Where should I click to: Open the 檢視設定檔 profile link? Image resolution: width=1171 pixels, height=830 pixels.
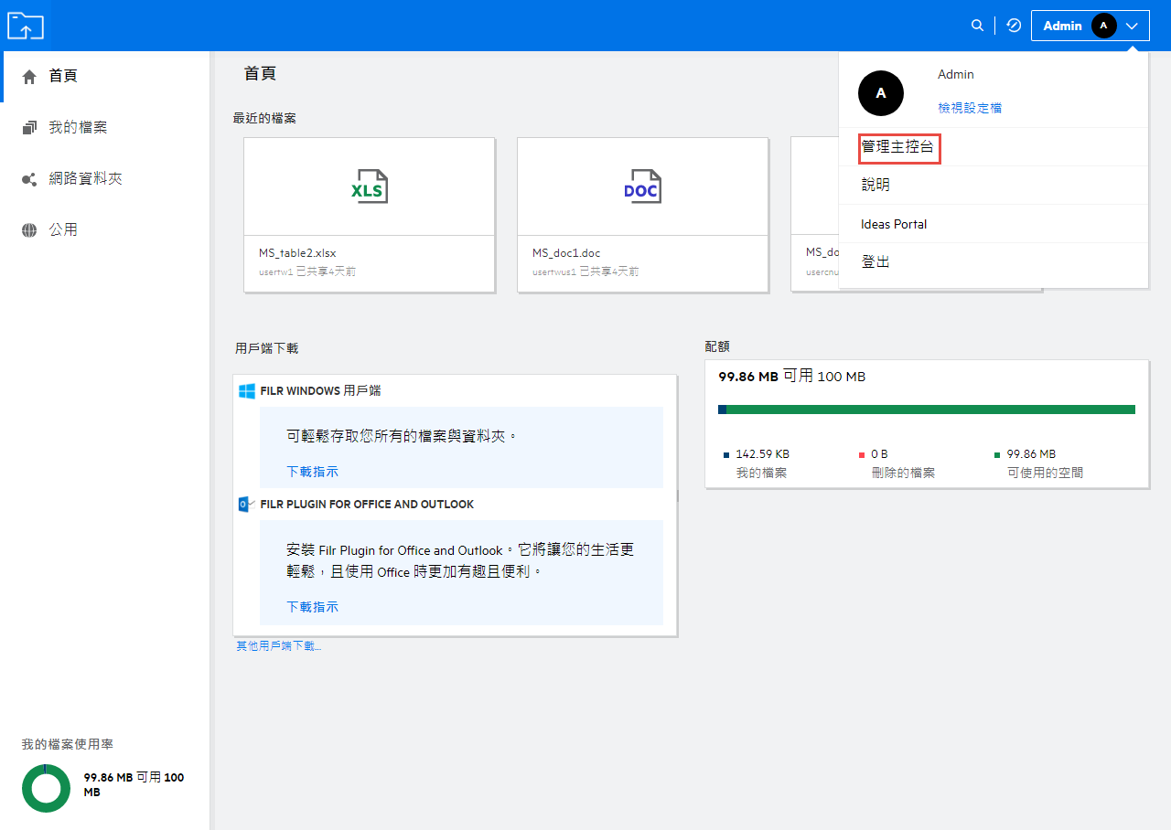(x=970, y=108)
